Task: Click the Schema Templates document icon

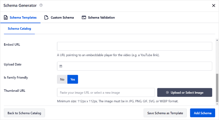Action: click(6, 18)
